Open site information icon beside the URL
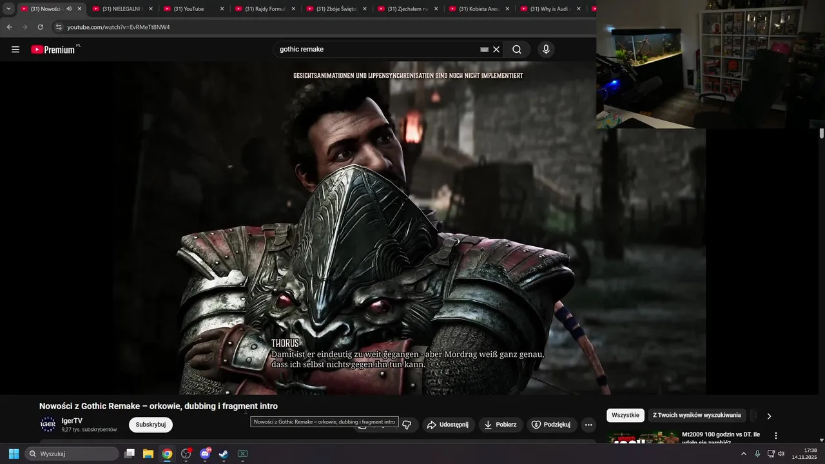The width and height of the screenshot is (825, 464). pos(58,27)
